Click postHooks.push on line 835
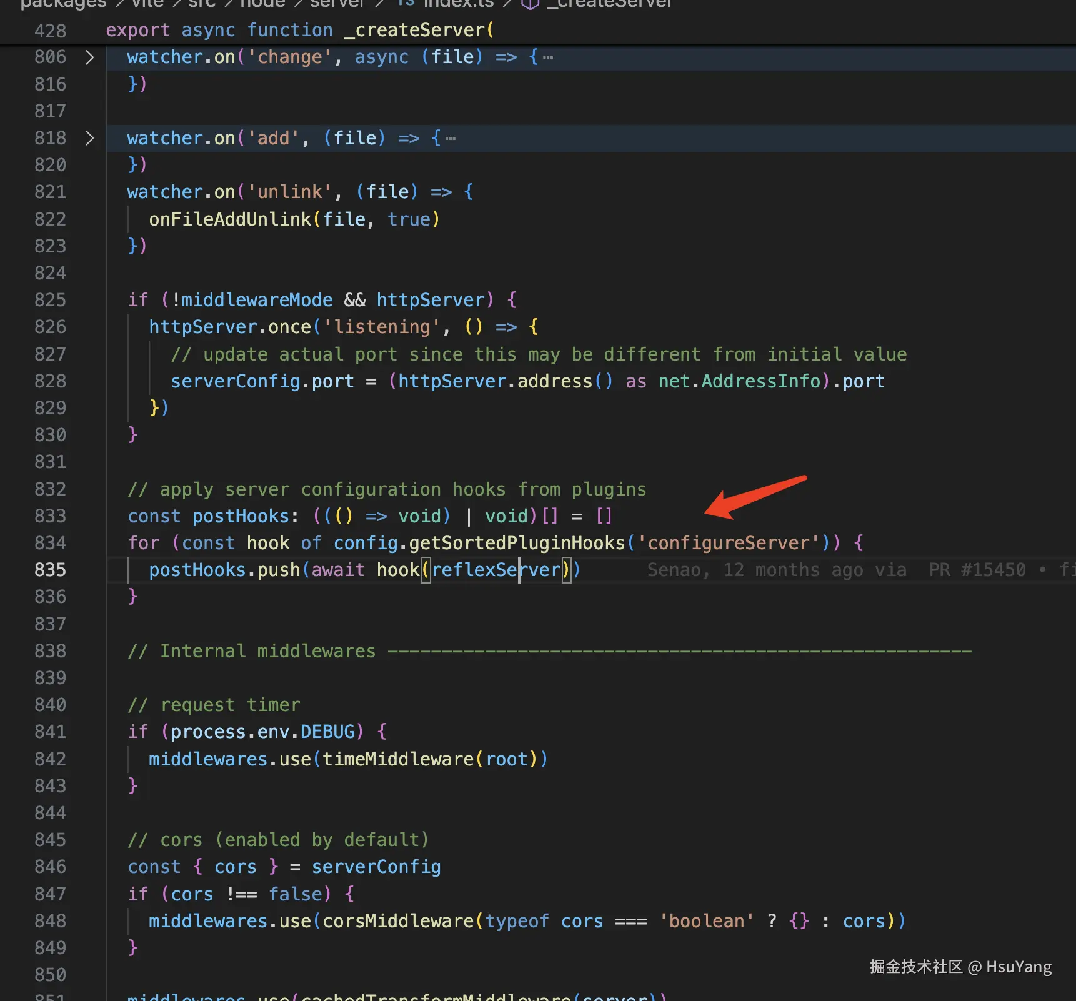The height and width of the screenshot is (1001, 1076). point(224,570)
